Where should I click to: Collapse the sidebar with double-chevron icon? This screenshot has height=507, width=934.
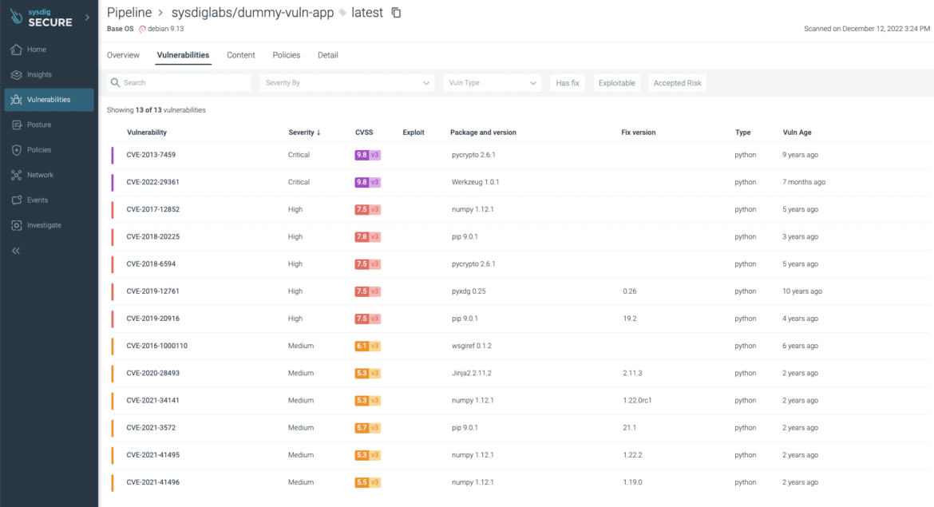pos(16,251)
